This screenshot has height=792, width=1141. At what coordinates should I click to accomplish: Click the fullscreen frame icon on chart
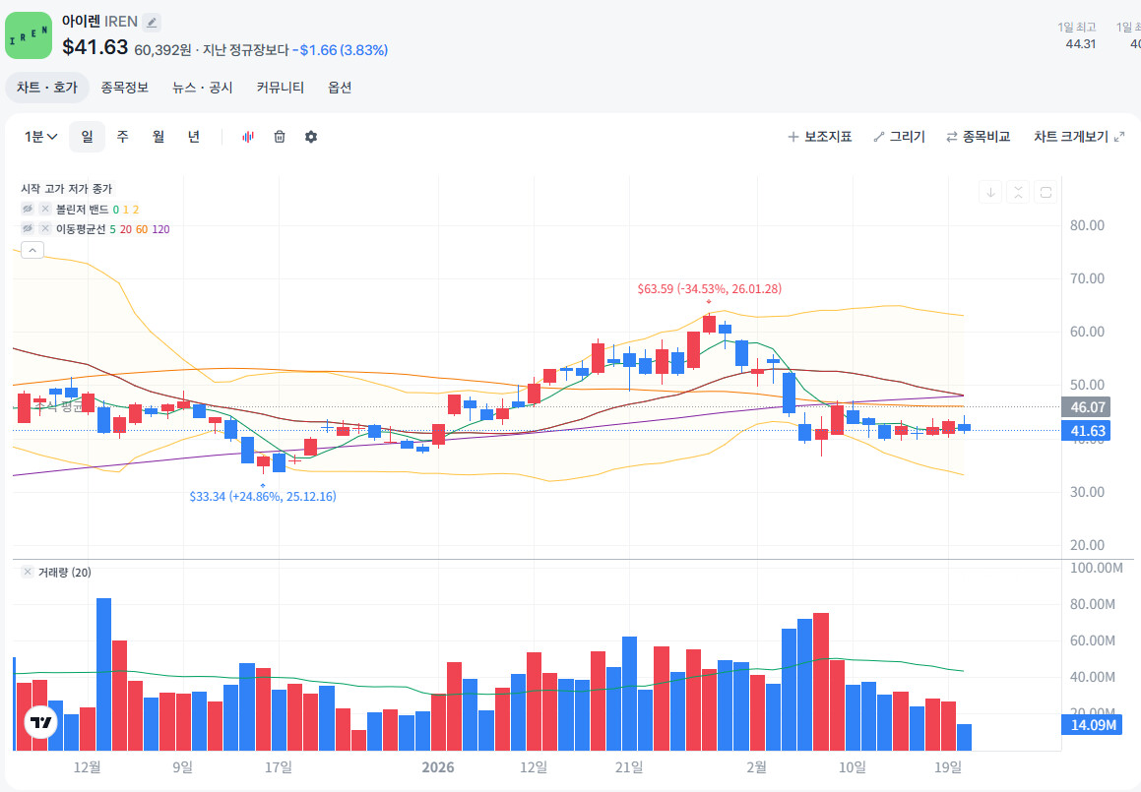coord(1046,193)
